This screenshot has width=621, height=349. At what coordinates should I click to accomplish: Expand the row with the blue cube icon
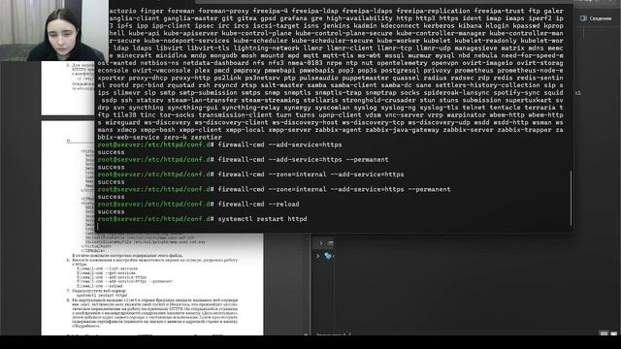[x=317, y=256]
